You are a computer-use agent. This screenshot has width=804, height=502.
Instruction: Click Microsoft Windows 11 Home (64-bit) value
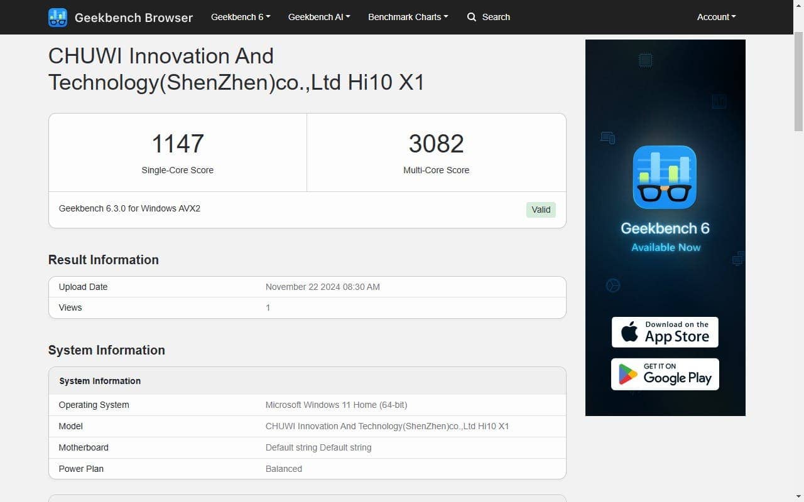click(336, 405)
